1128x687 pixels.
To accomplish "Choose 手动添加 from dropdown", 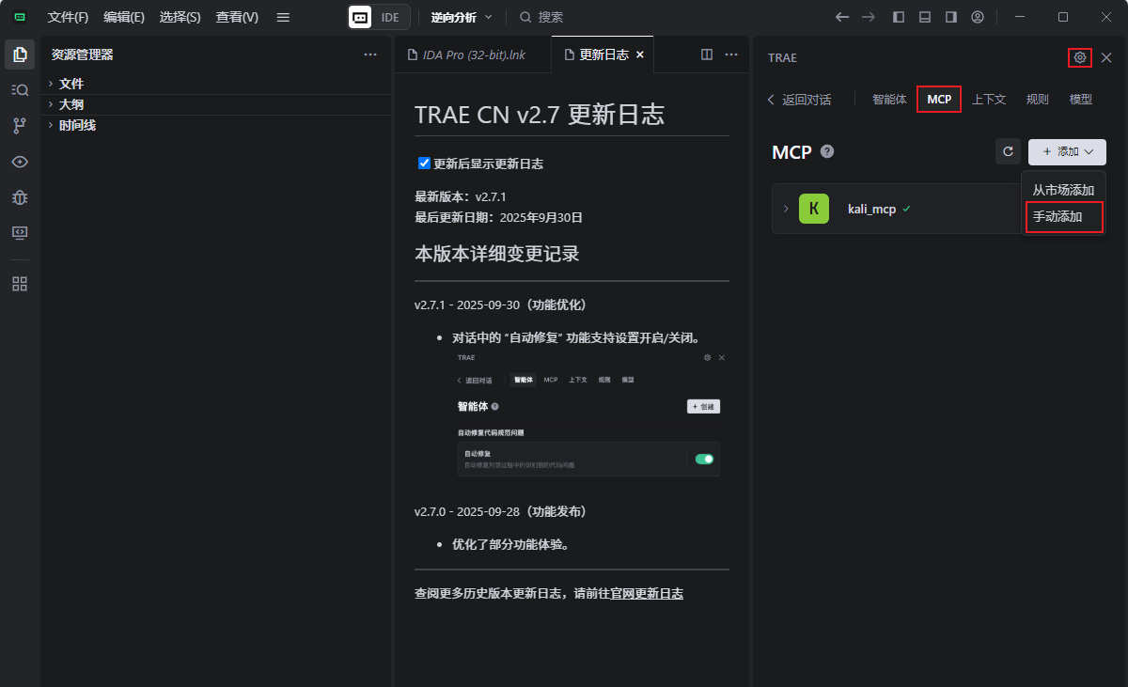I will click(1063, 217).
